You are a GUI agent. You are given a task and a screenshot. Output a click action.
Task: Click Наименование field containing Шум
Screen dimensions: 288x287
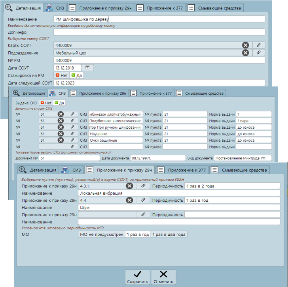pos(179,207)
